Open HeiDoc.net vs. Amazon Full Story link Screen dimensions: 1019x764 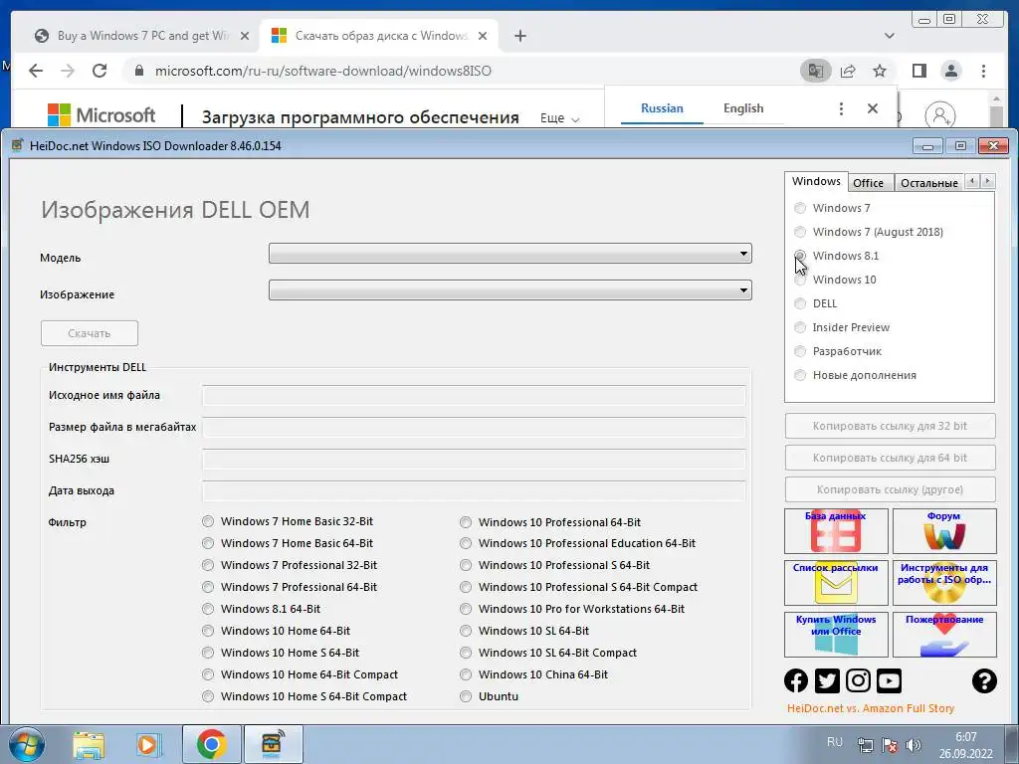(x=870, y=708)
